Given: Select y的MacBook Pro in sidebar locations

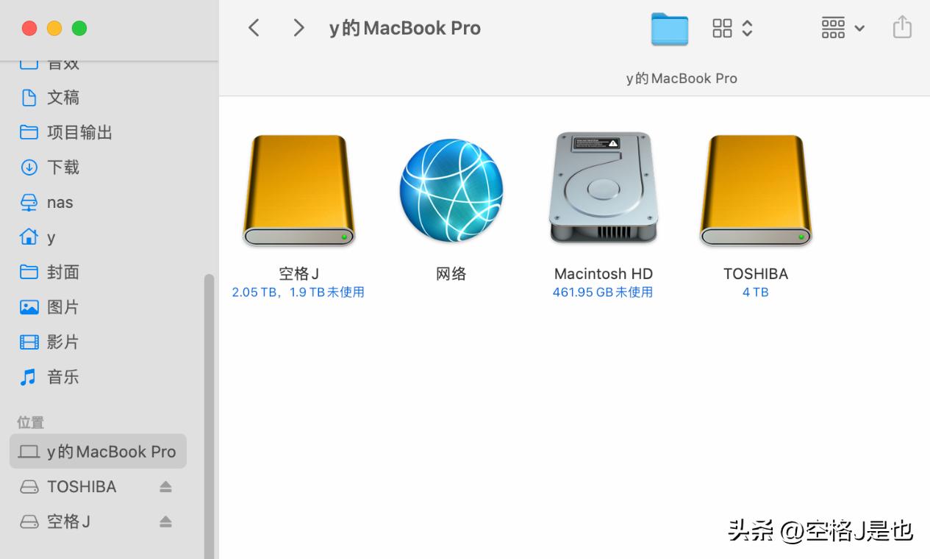Looking at the screenshot, I should click(99, 451).
